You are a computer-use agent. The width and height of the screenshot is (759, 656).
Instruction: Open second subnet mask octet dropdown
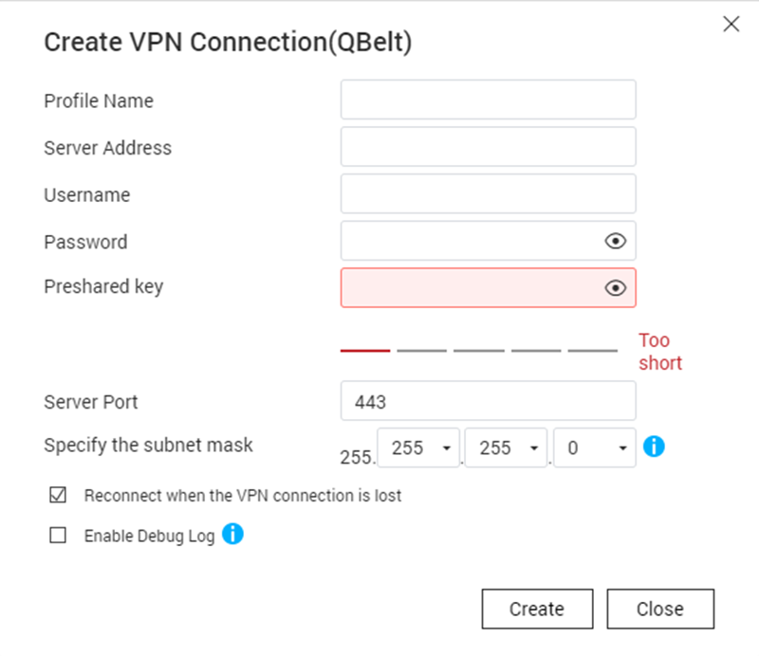[x=418, y=448]
